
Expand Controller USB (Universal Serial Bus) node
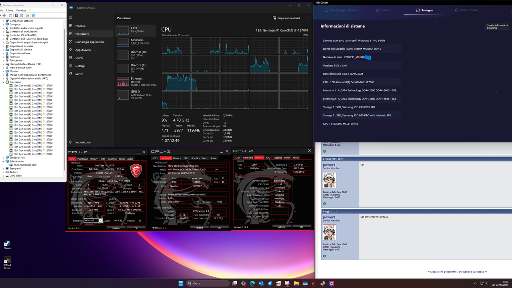3,39
